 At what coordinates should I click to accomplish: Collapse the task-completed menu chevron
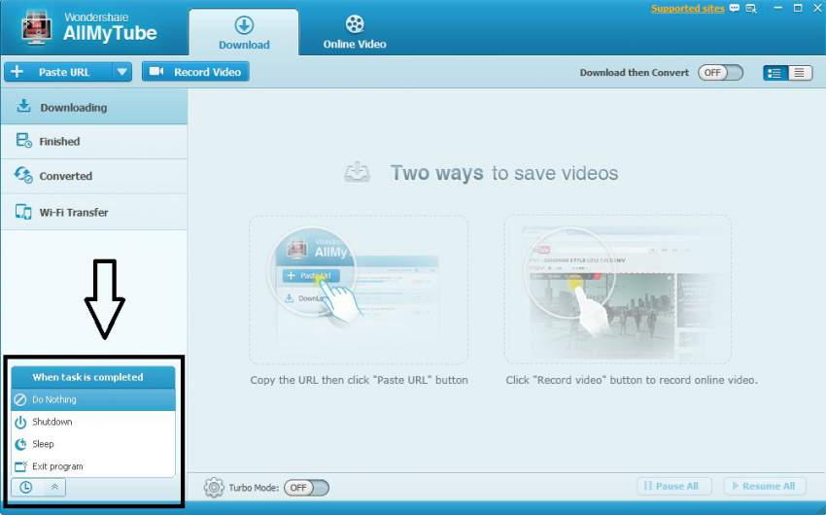(x=54, y=487)
